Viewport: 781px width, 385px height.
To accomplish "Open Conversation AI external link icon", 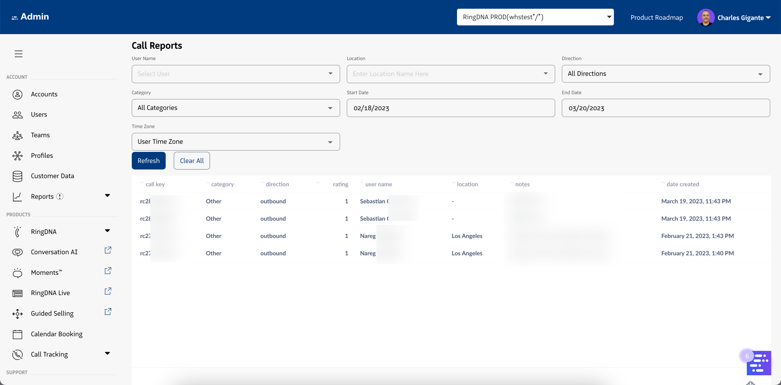I will coord(108,250).
